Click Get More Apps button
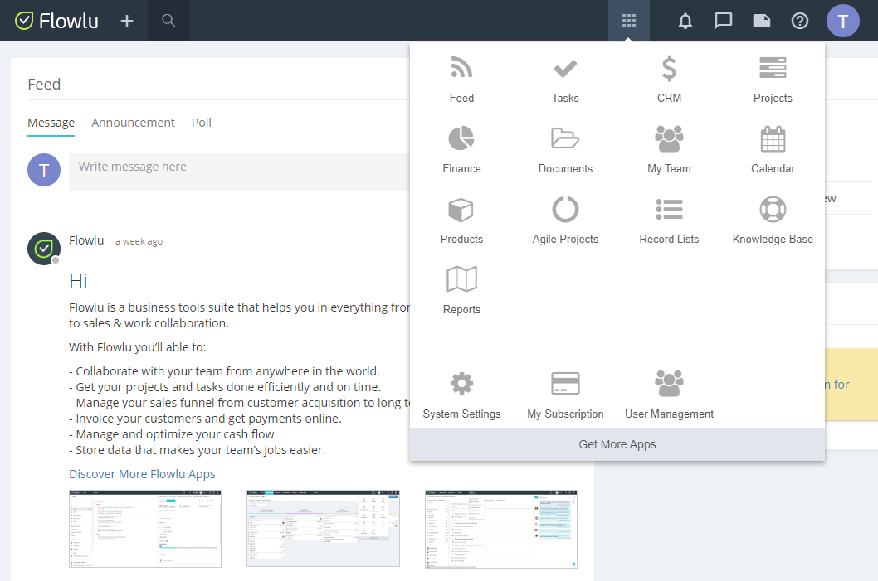Image resolution: width=878 pixels, height=581 pixels. [617, 444]
